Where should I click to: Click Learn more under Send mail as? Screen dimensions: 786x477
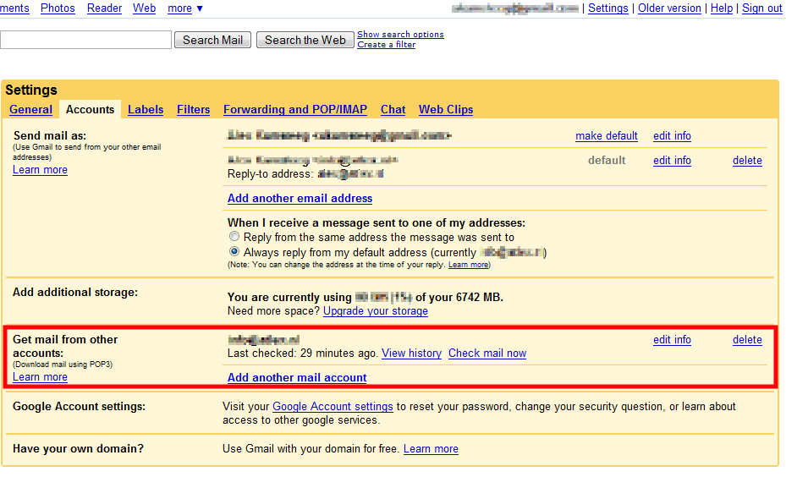tap(40, 170)
